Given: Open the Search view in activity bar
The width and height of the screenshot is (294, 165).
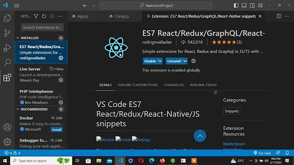Looking at the screenshot, I should click(x=7, y=62).
